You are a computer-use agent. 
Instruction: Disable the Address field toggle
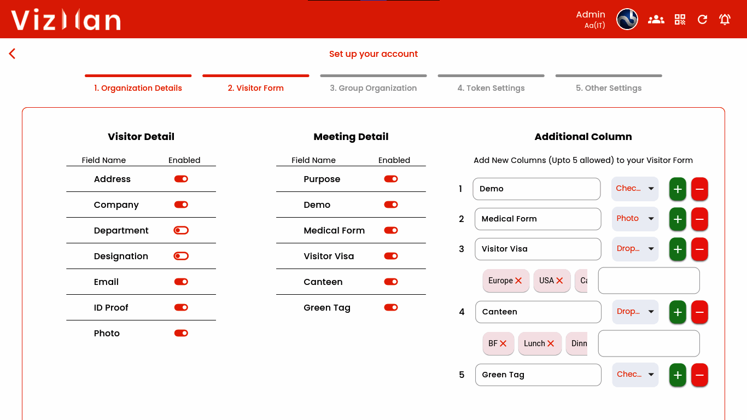(x=181, y=179)
